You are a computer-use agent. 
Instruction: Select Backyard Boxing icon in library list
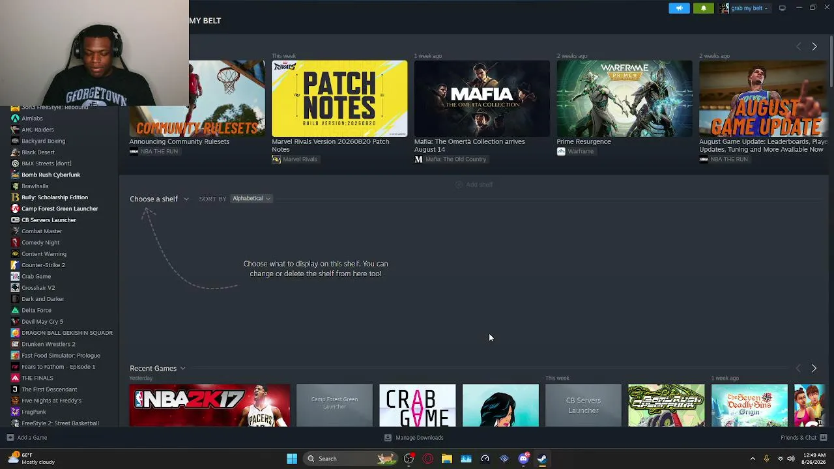[x=15, y=141]
